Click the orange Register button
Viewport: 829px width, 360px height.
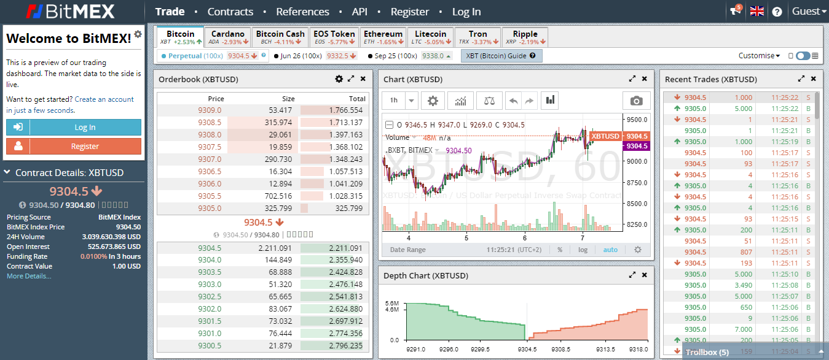click(74, 147)
